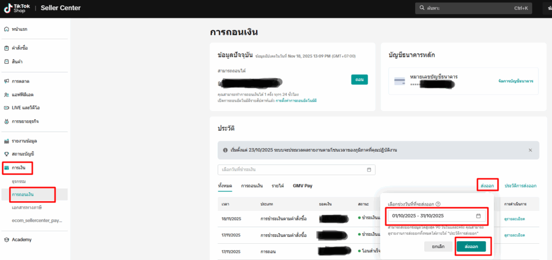Click the bank card icon

[399, 81]
